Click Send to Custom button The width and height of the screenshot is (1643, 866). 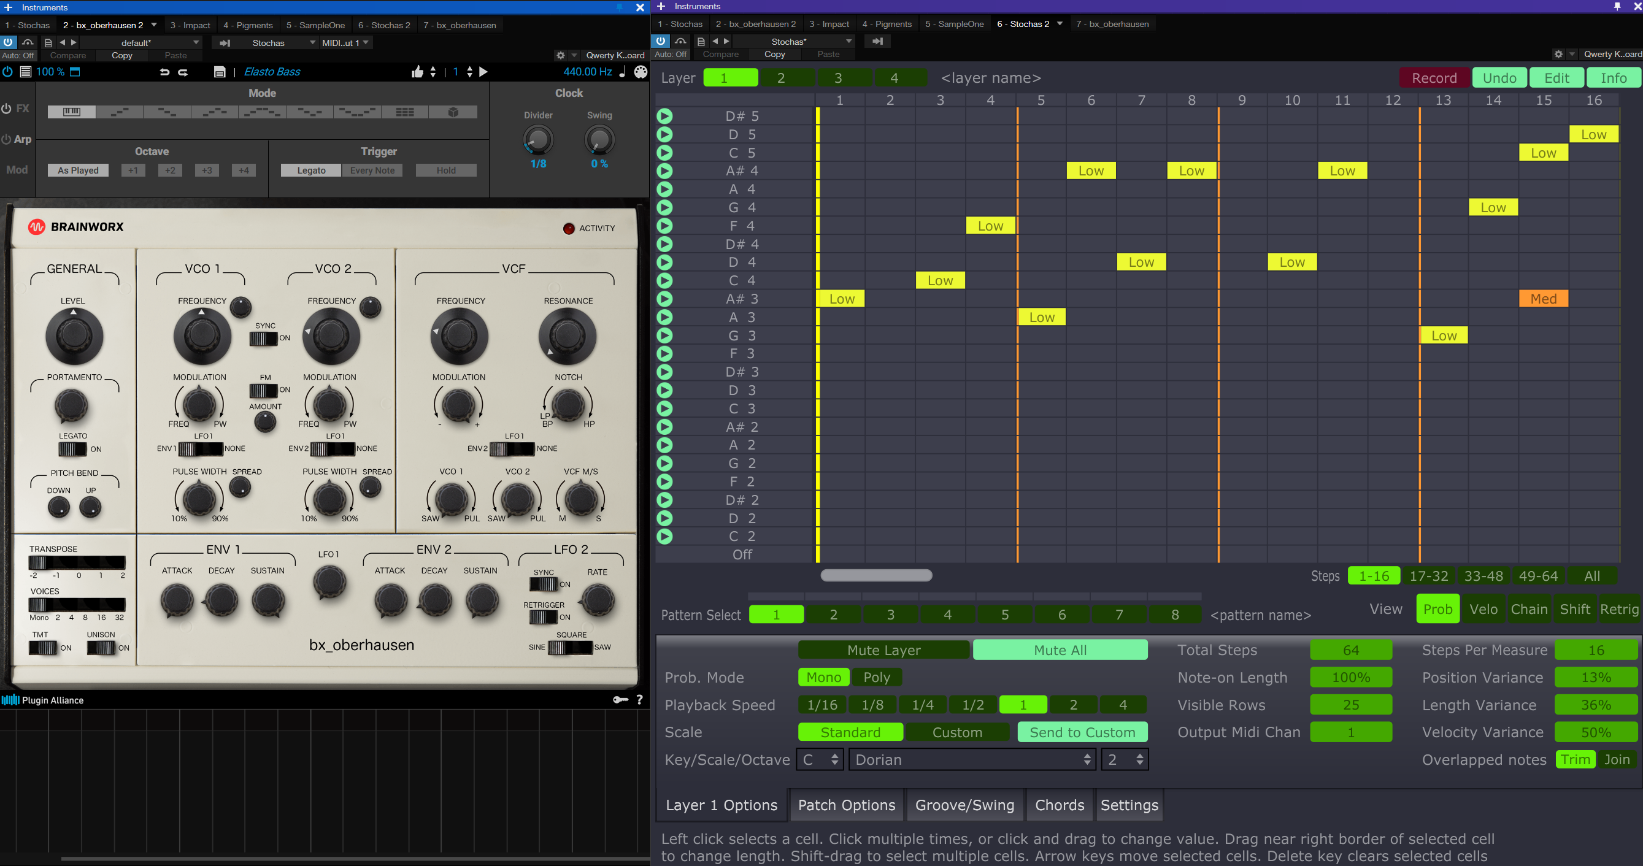(x=1082, y=732)
